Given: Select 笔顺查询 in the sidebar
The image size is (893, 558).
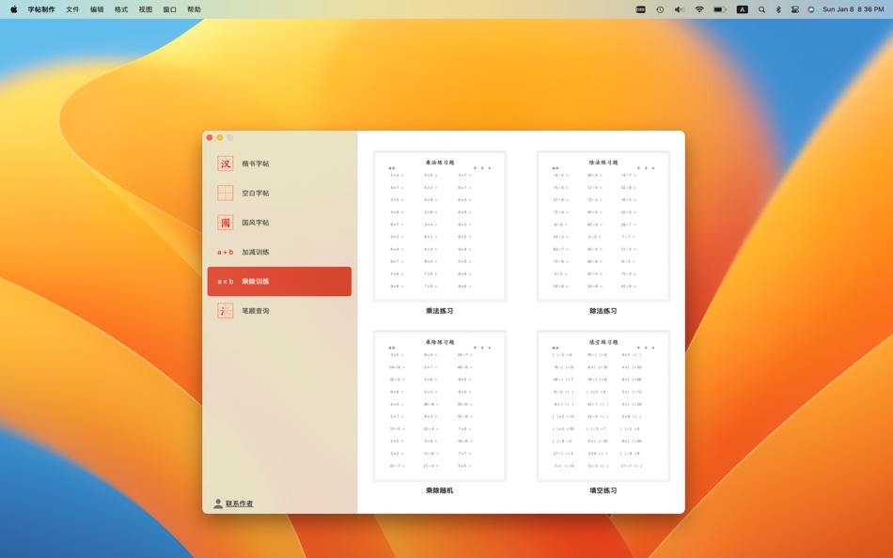Looking at the screenshot, I should point(279,311).
